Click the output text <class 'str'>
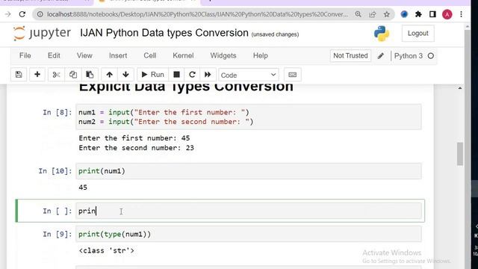478x269 pixels. click(x=106, y=251)
